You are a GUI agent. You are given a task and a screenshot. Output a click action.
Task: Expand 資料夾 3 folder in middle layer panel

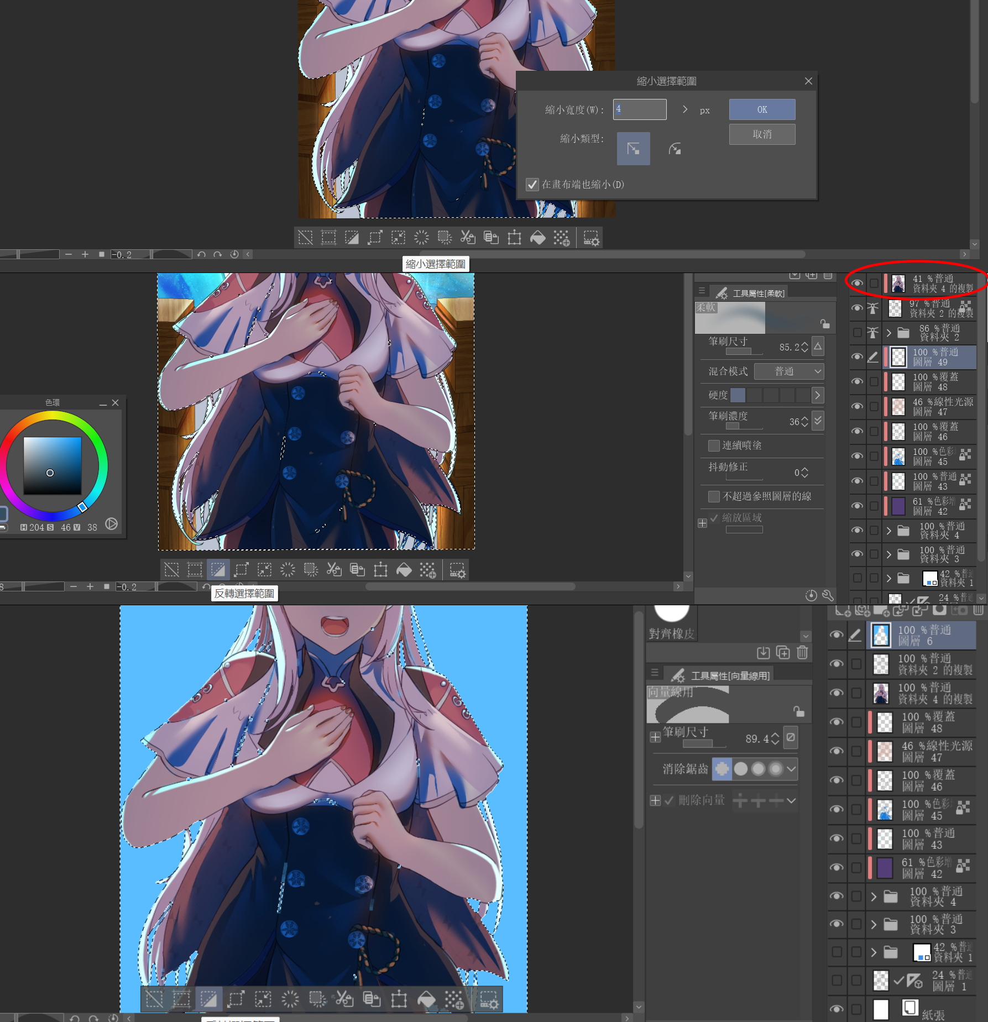click(x=888, y=554)
